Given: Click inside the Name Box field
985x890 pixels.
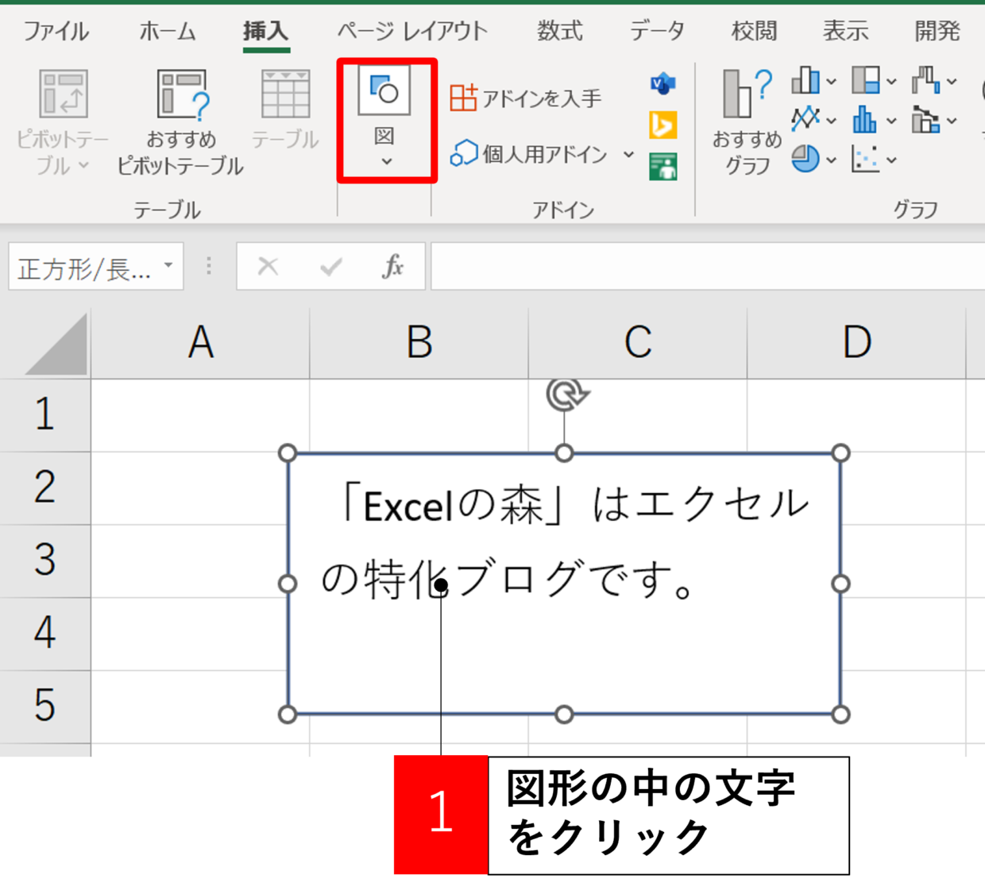Looking at the screenshot, I should pos(83,267).
